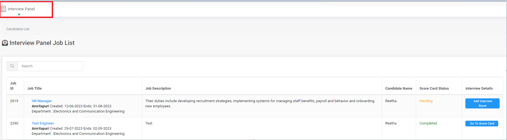
Task: Click the Job Title column header
Action: pos(34,89)
